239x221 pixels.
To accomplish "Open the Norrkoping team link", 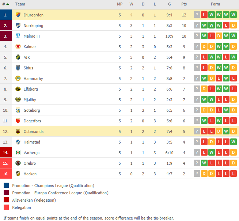I will [33, 26].
